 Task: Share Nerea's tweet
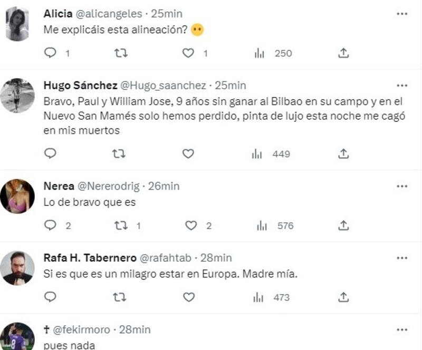(343, 225)
